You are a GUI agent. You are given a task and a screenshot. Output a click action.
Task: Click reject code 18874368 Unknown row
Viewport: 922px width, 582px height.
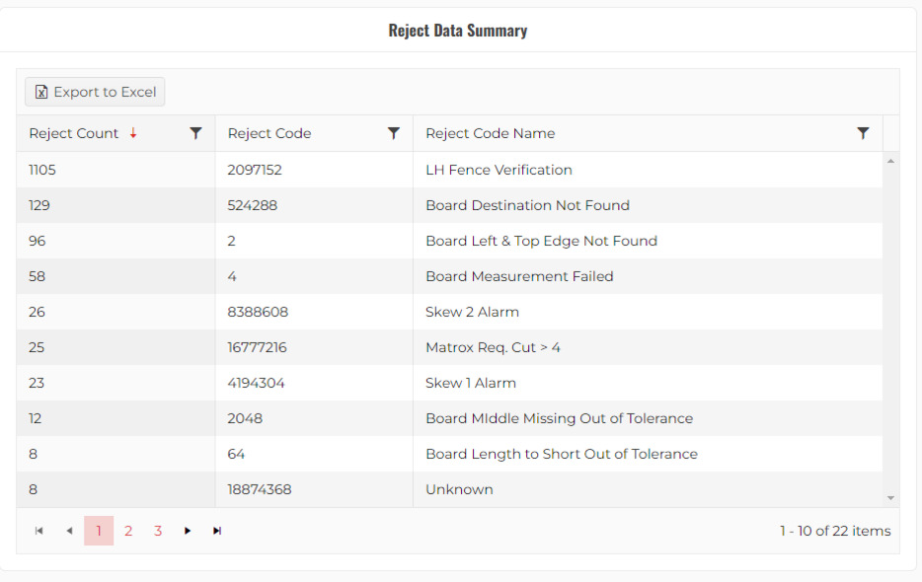[x=260, y=489]
